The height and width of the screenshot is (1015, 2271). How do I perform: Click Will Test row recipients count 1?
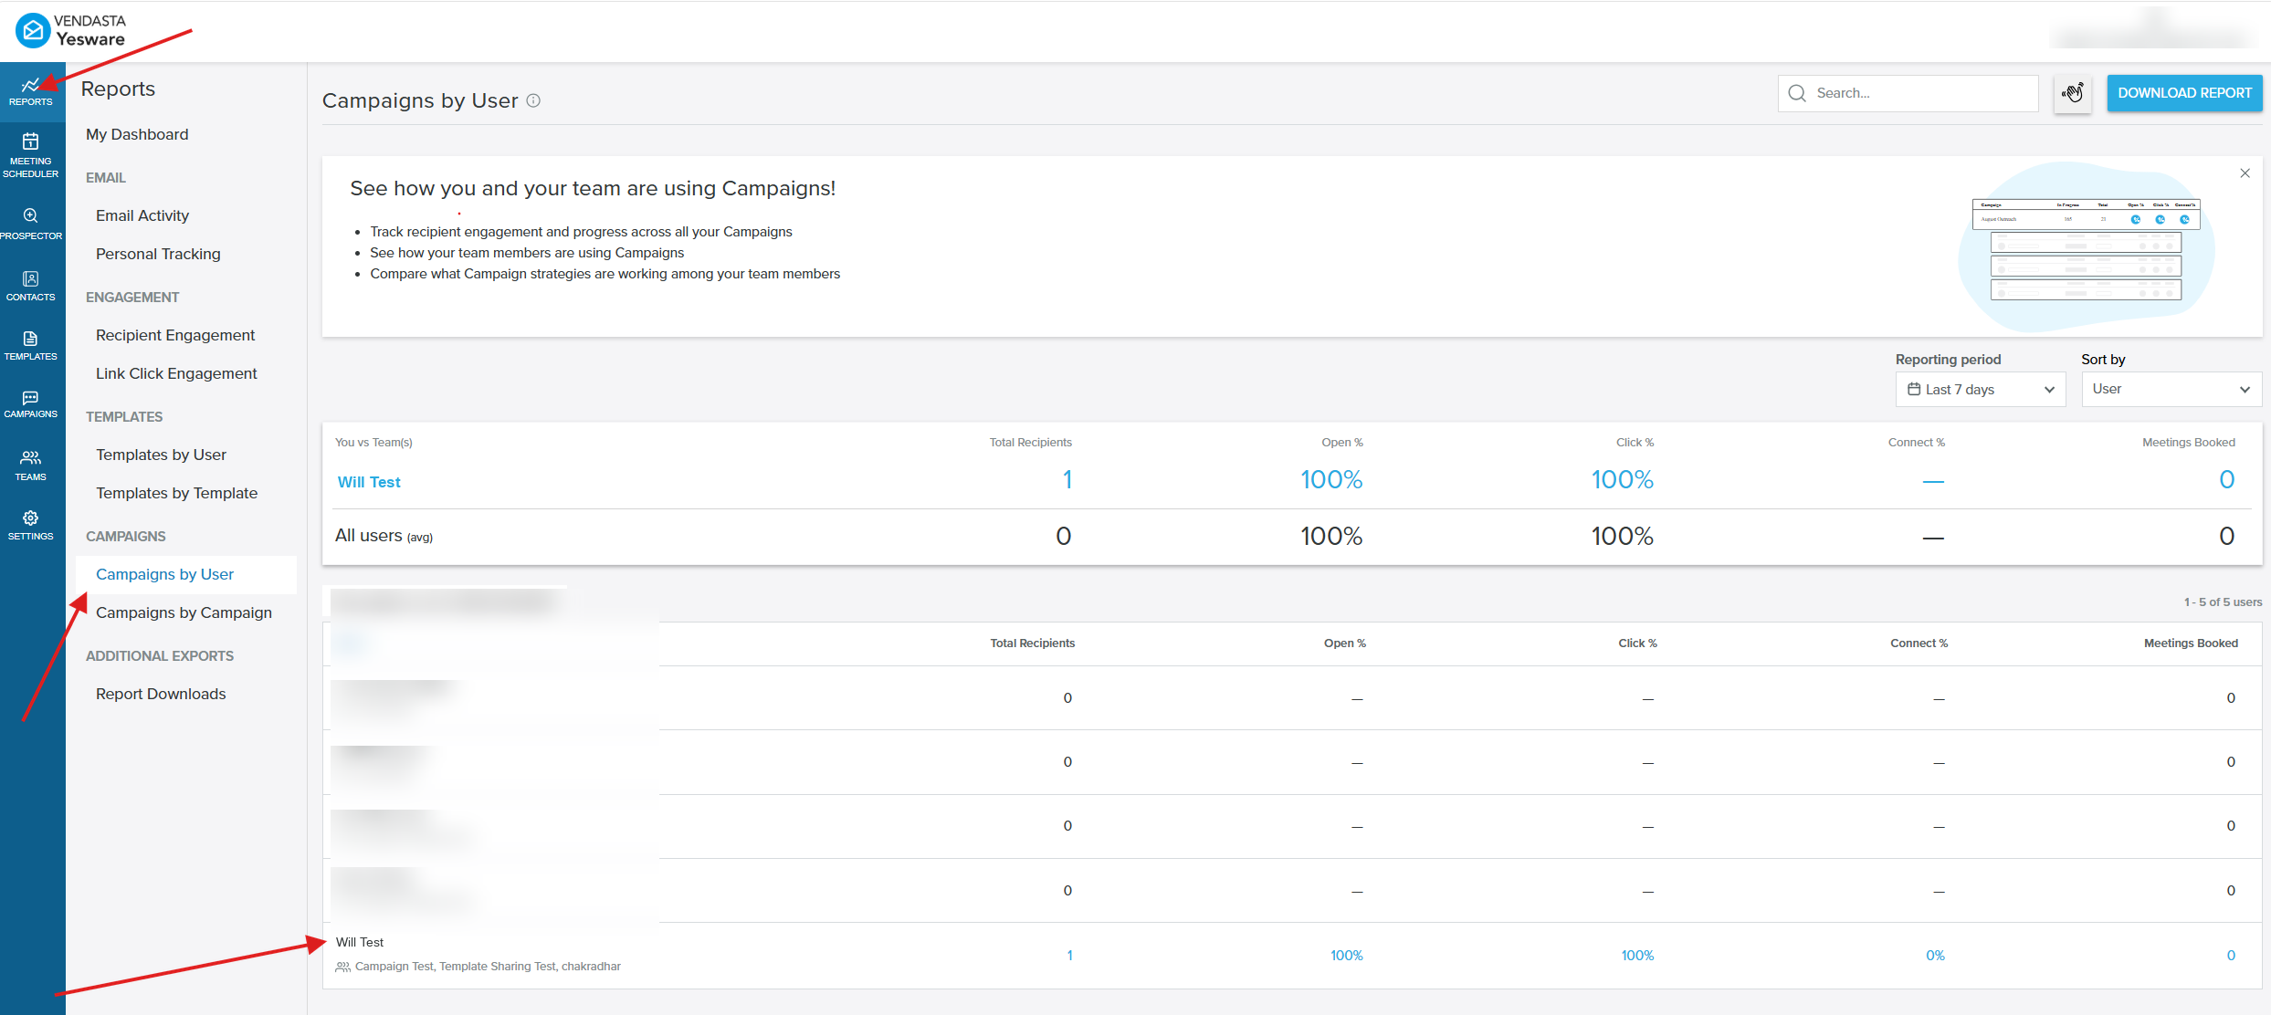click(x=1069, y=956)
